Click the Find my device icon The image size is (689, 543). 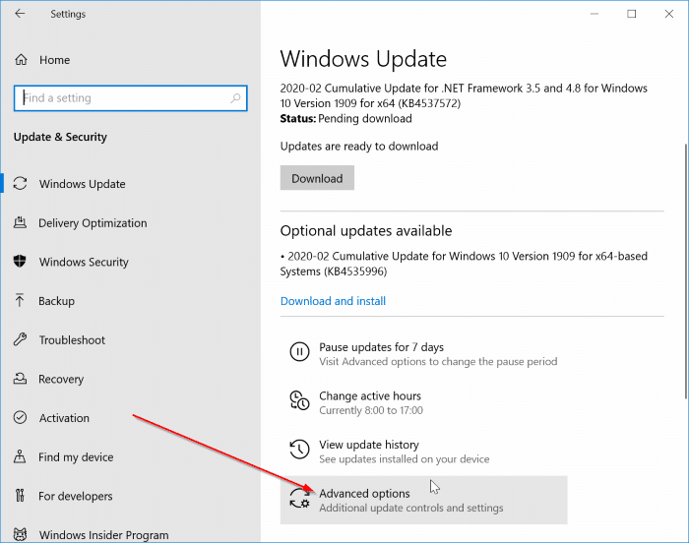(20, 456)
